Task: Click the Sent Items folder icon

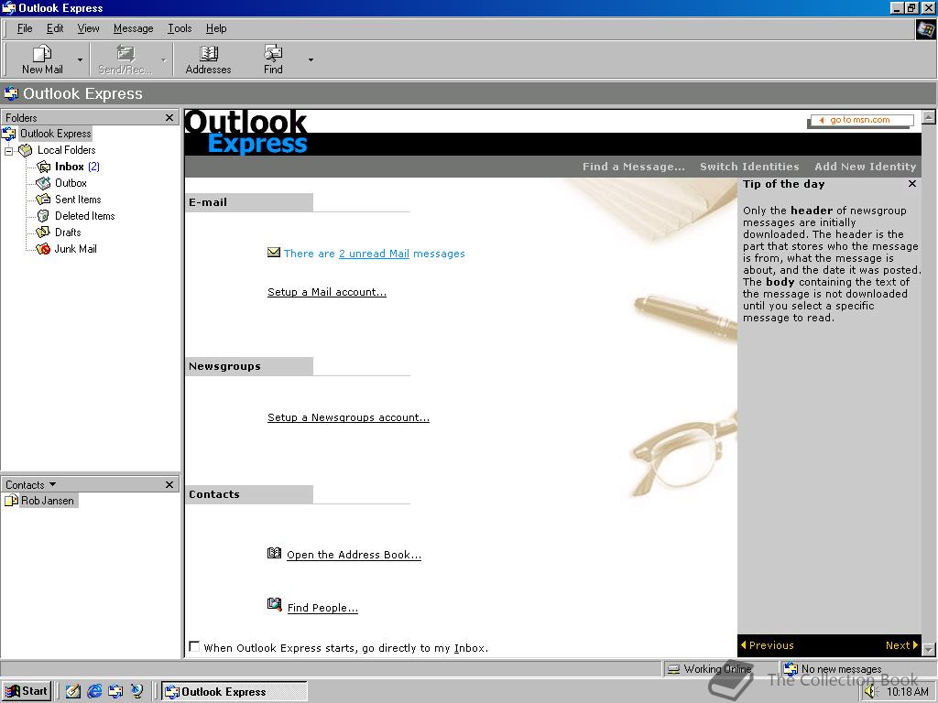Action: [43, 199]
